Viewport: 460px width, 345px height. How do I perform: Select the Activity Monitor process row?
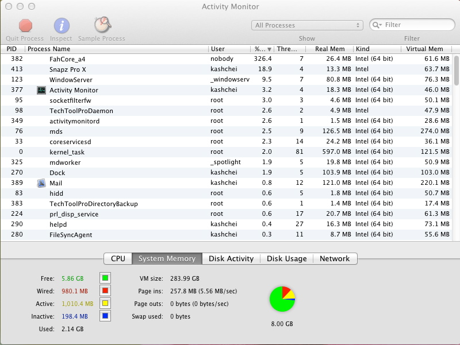pyautogui.click(x=226, y=90)
